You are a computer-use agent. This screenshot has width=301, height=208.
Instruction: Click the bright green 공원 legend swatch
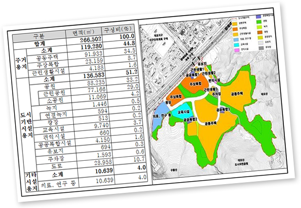pyautogui.click(x=260, y=21)
